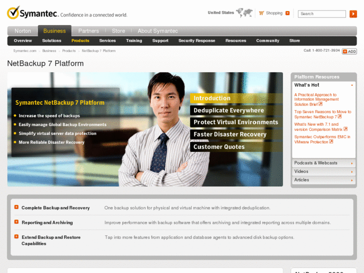Select the Introduction banner tab

(236, 98)
